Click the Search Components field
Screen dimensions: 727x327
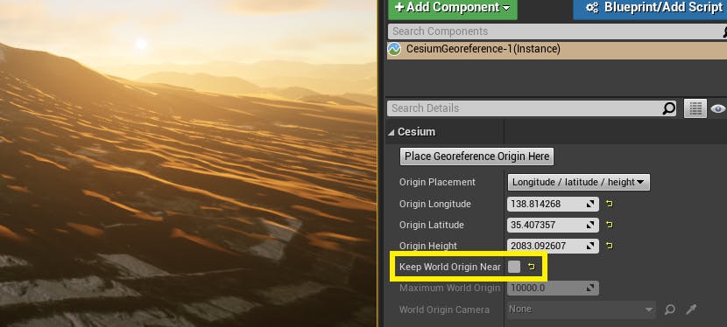(554, 31)
